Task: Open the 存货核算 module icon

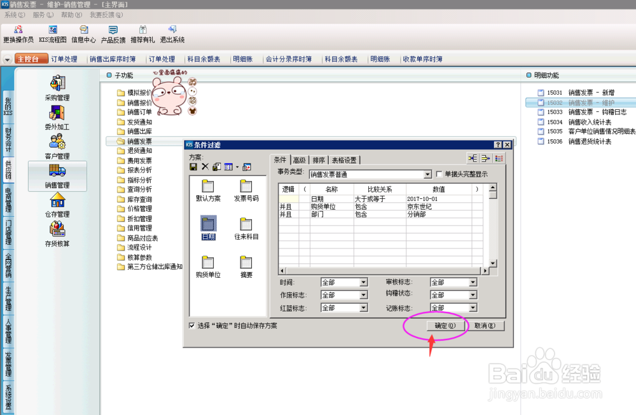Action: click(57, 235)
